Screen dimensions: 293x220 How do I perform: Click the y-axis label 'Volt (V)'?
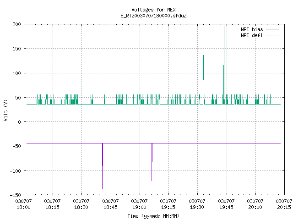coord(5,110)
